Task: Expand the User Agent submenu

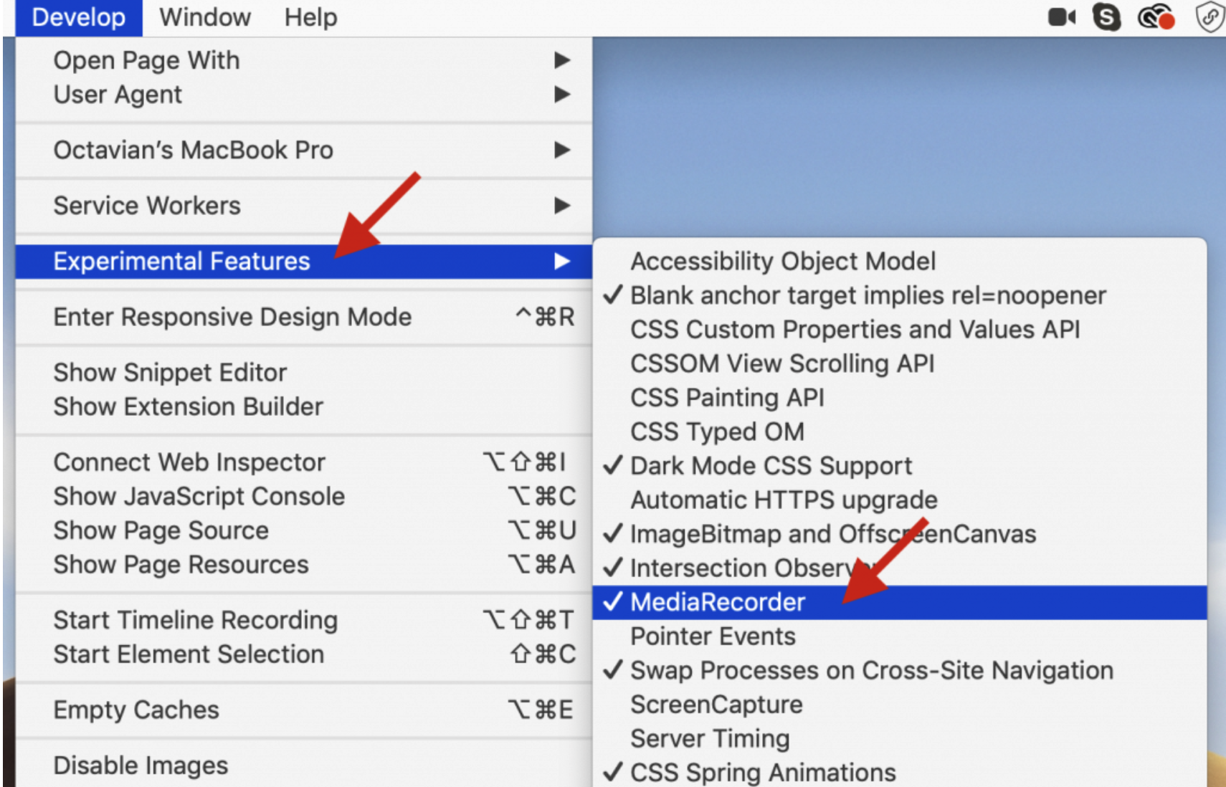Action: 304,95
